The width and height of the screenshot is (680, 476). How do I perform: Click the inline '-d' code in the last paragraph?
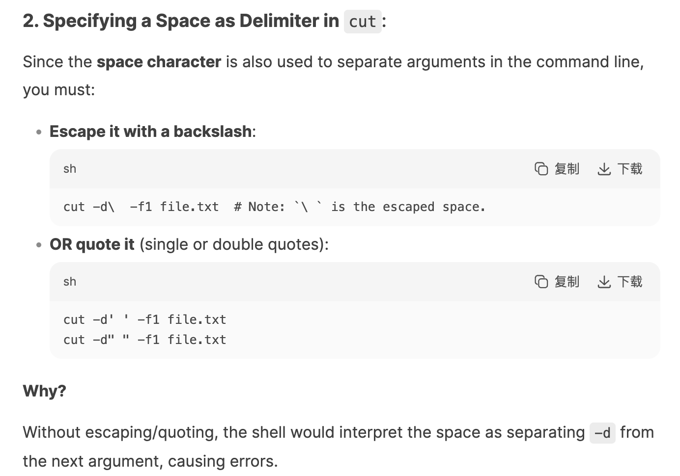[602, 433]
